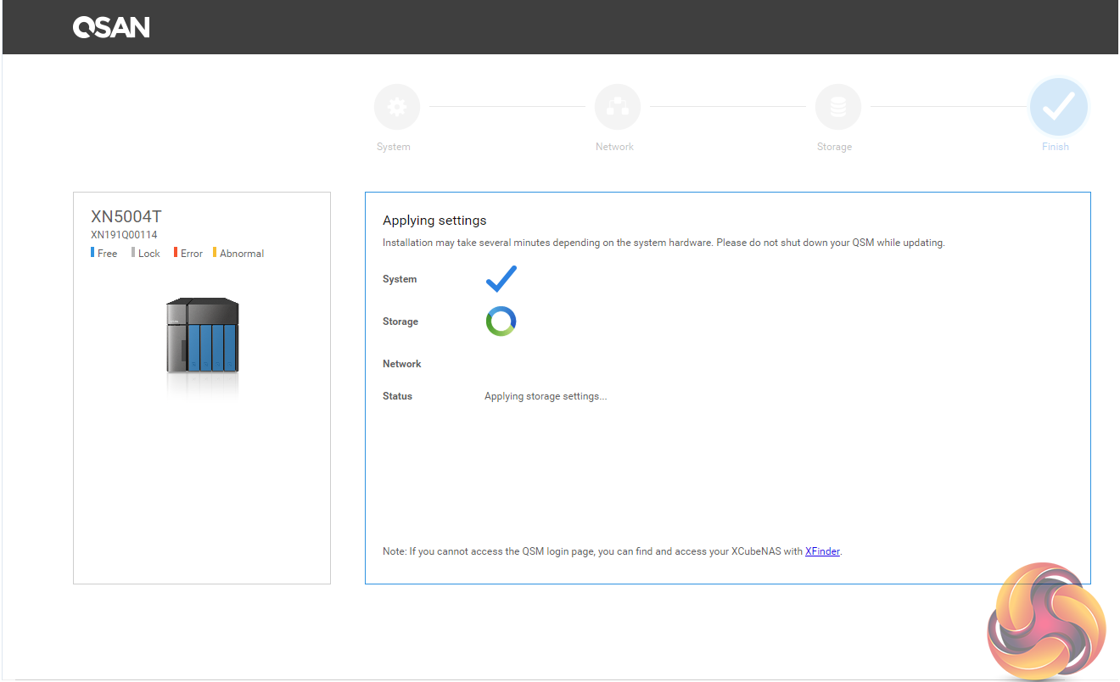Click the Storage loading spinner
Image resolution: width=1120 pixels, height=682 pixels.
click(x=501, y=321)
